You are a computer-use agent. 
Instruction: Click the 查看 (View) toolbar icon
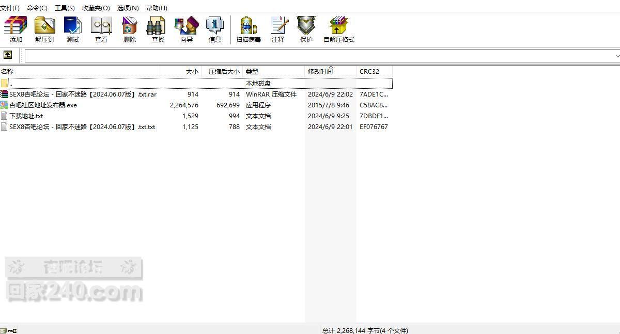[x=101, y=25]
